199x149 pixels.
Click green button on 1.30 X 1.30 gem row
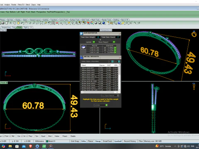click(x=115, y=50)
